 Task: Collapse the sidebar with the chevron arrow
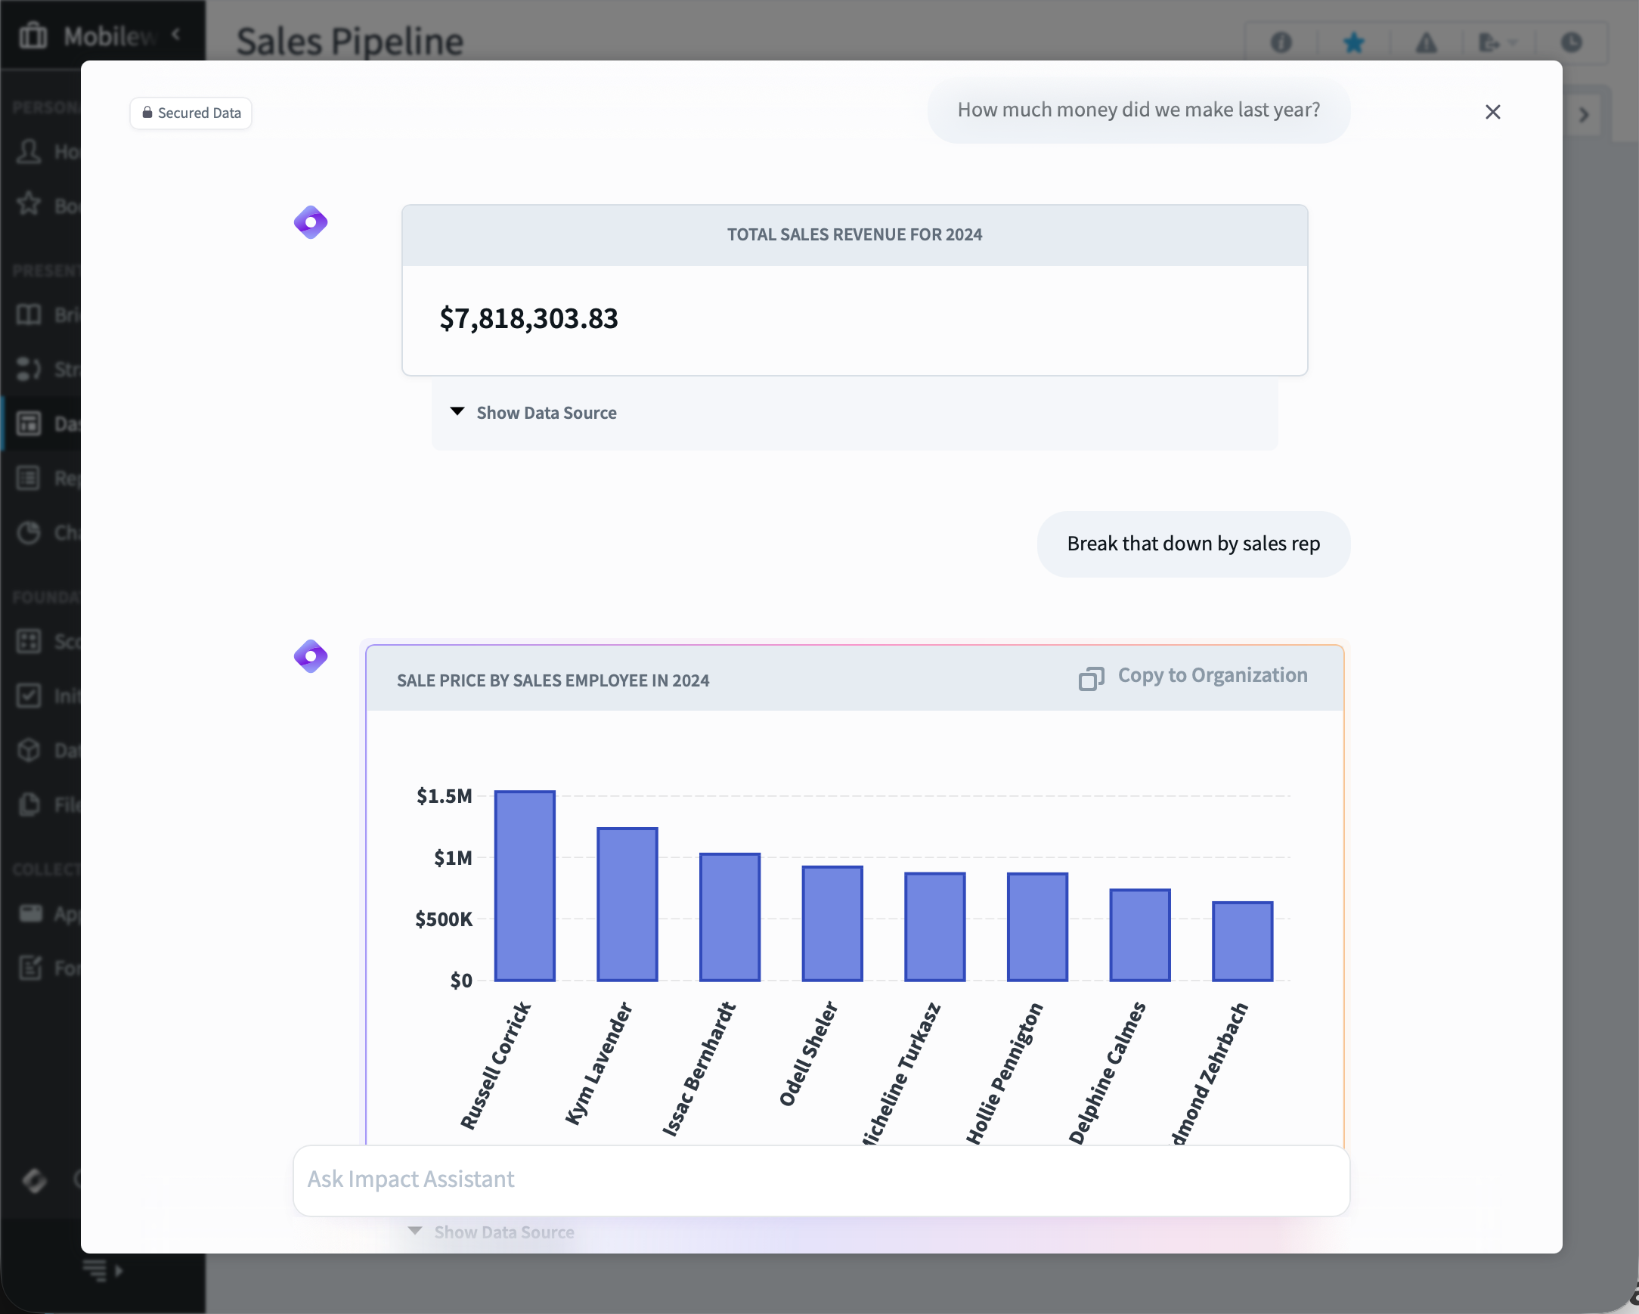coord(176,33)
